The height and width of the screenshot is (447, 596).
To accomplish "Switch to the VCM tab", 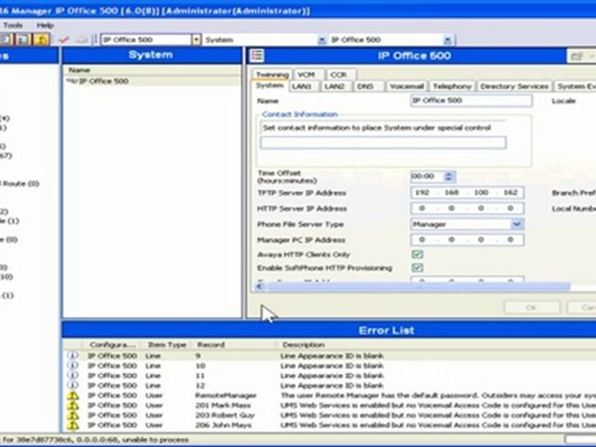I will (x=306, y=74).
